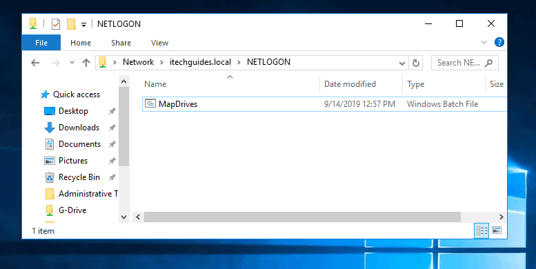536x269 pixels.
Task: Click the Windows Batch File type cell
Action: point(442,104)
